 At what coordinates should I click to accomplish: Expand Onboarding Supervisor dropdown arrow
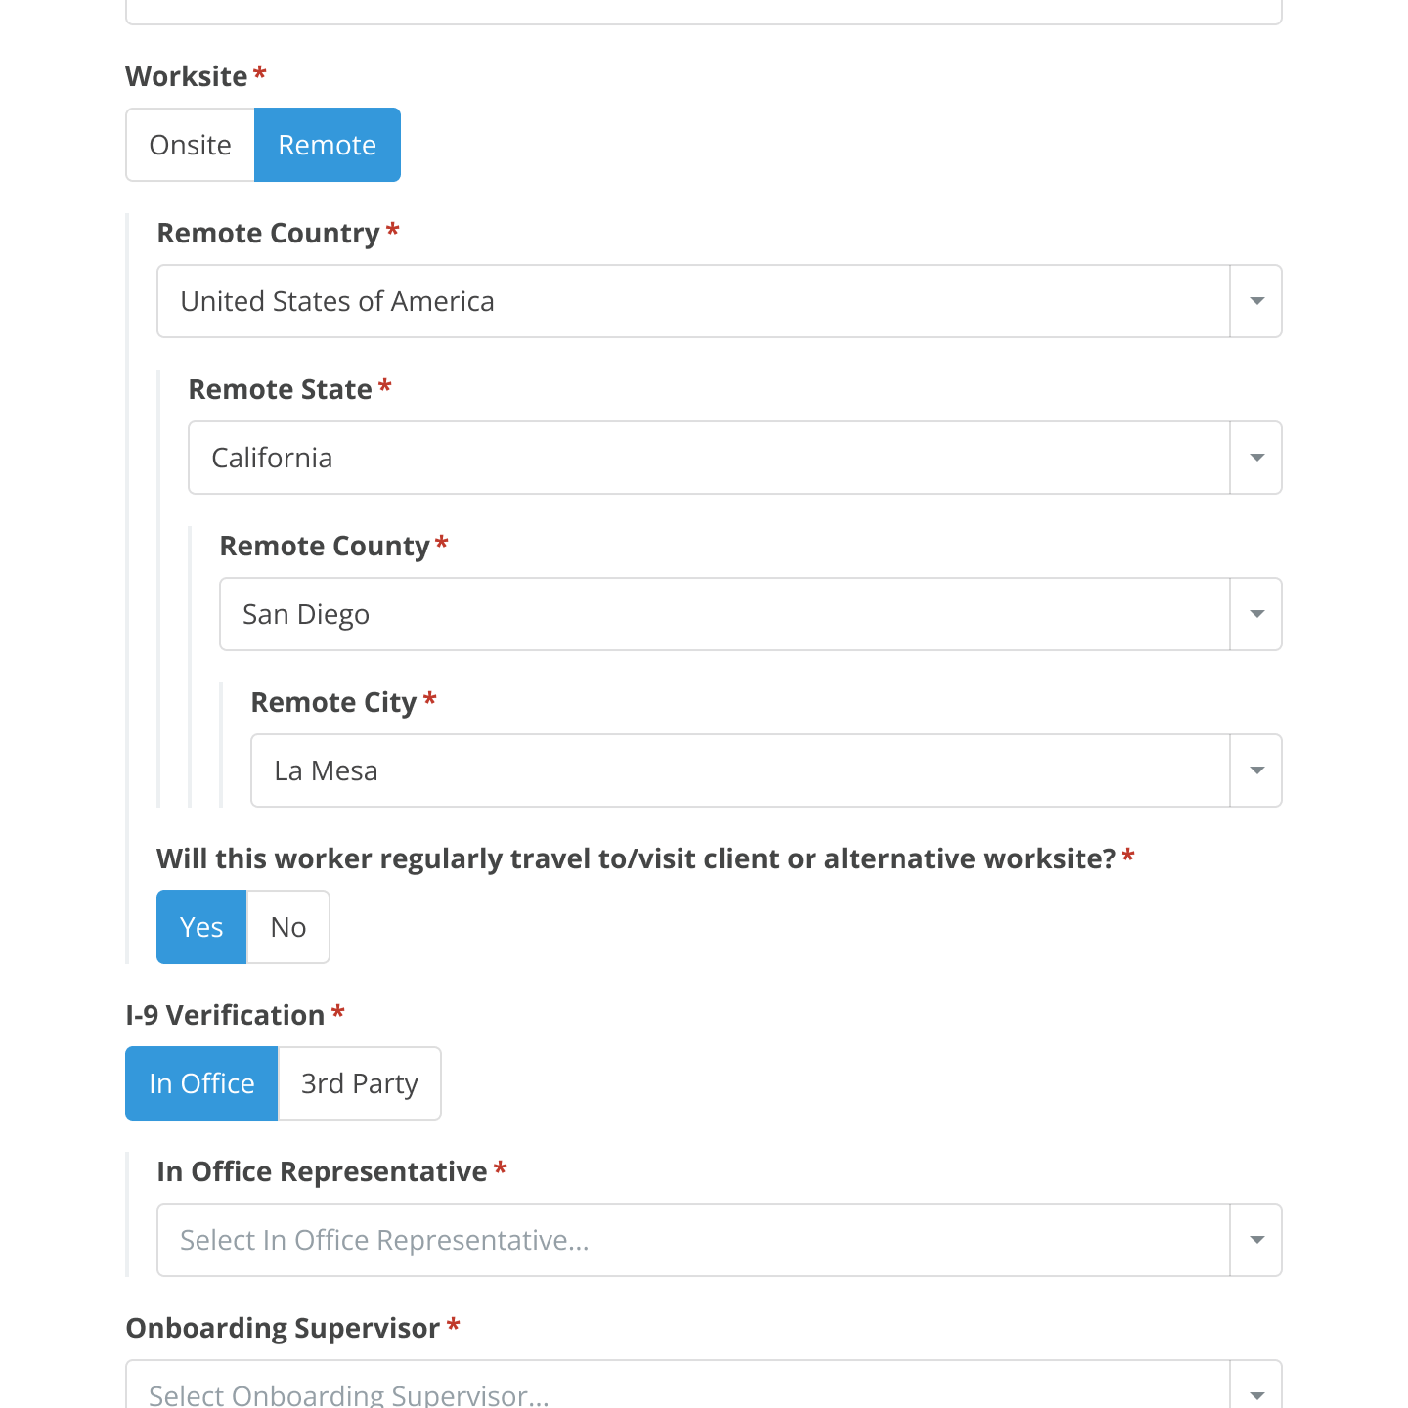1256,1388
